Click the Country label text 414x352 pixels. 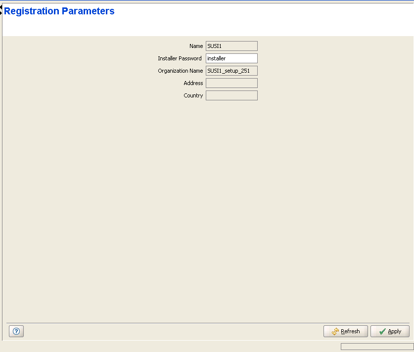point(193,95)
